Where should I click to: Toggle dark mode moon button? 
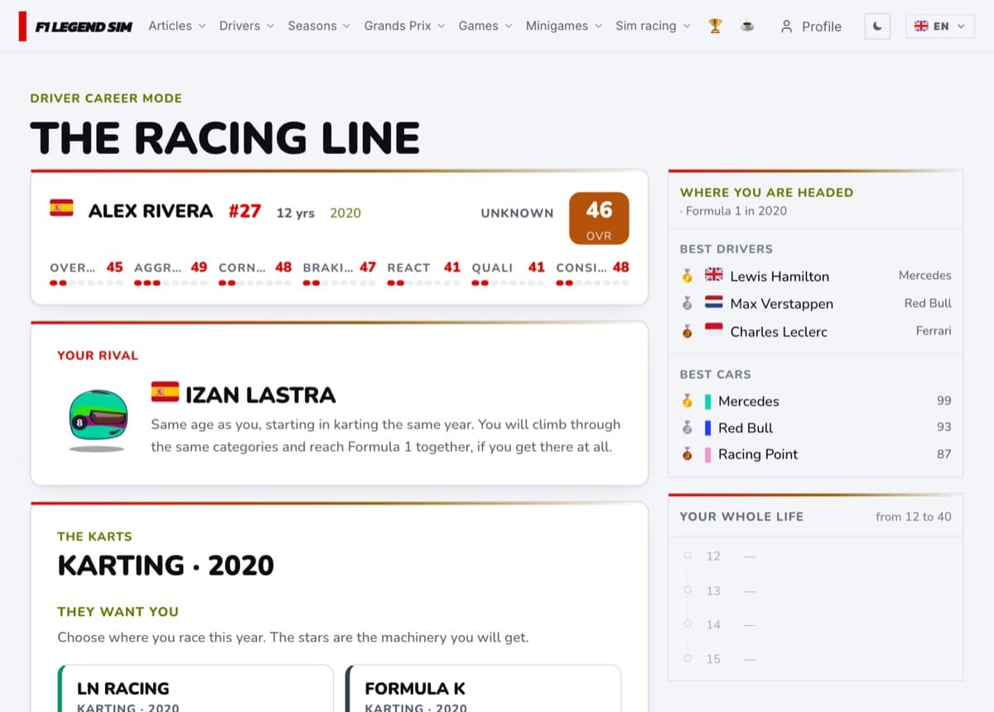tap(877, 26)
